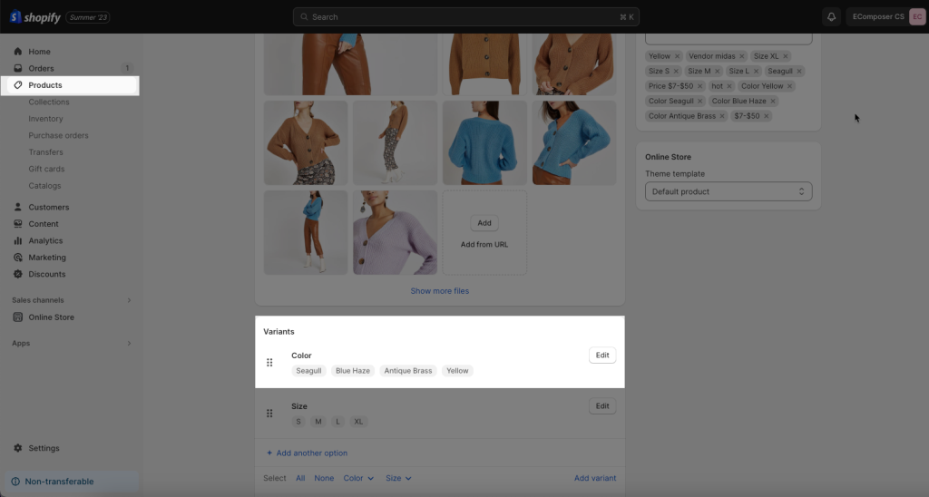Click the Online Store icon
The width and height of the screenshot is (929, 497).
coord(18,317)
